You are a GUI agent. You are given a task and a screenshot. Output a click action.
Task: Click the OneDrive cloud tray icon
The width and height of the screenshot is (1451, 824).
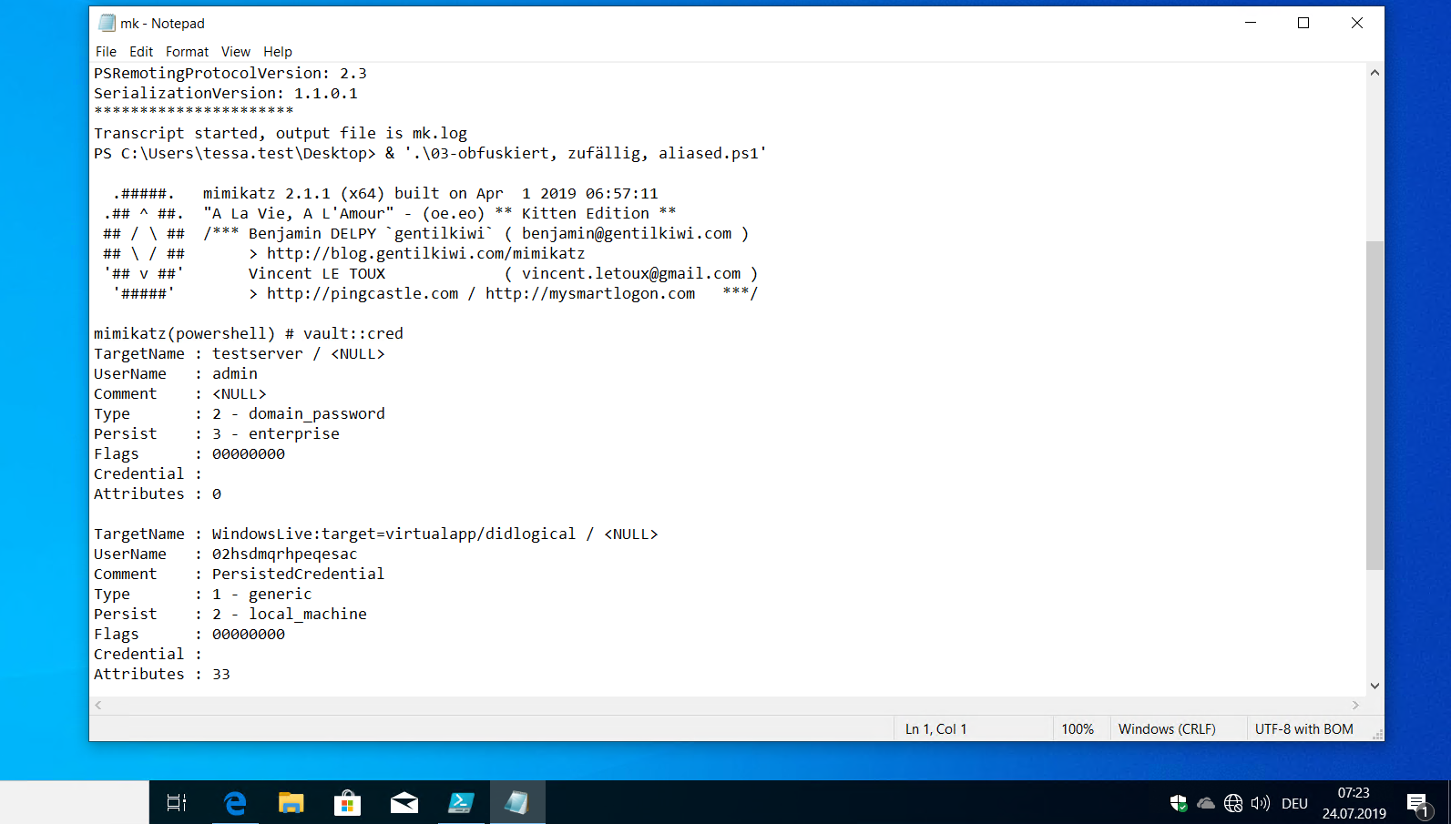click(x=1206, y=803)
